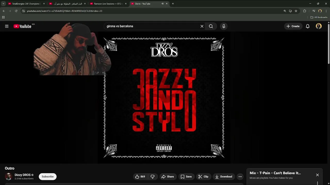330x185 pixels.
Task: Reload the current page
Action: [16, 11]
